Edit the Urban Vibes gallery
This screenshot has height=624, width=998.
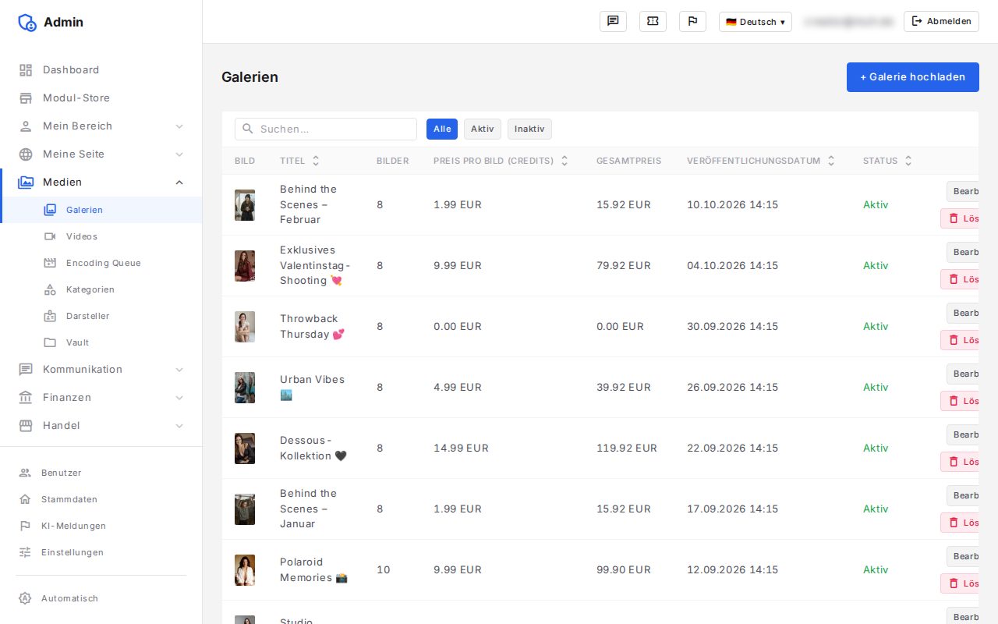tap(963, 374)
